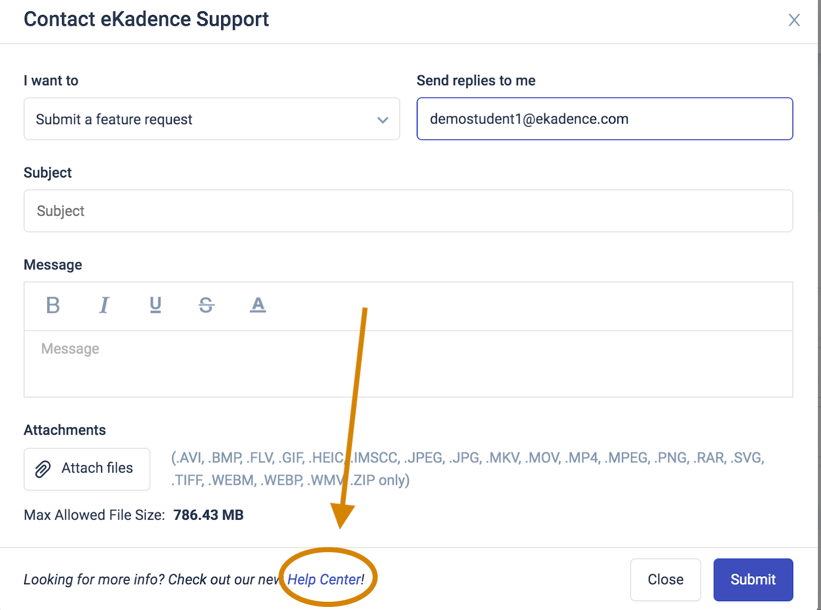This screenshot has height=610, width=821.
Task: Open the 'I want to' dropdown
Action: (211, 119)
